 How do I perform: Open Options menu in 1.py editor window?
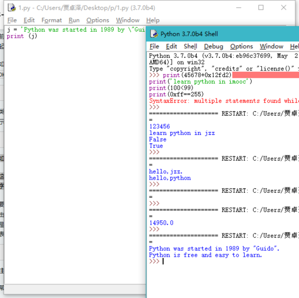click(97, 20)
